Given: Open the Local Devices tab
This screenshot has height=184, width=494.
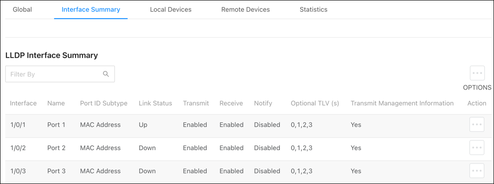Looking at the screenshot, I should pos(171,9).
